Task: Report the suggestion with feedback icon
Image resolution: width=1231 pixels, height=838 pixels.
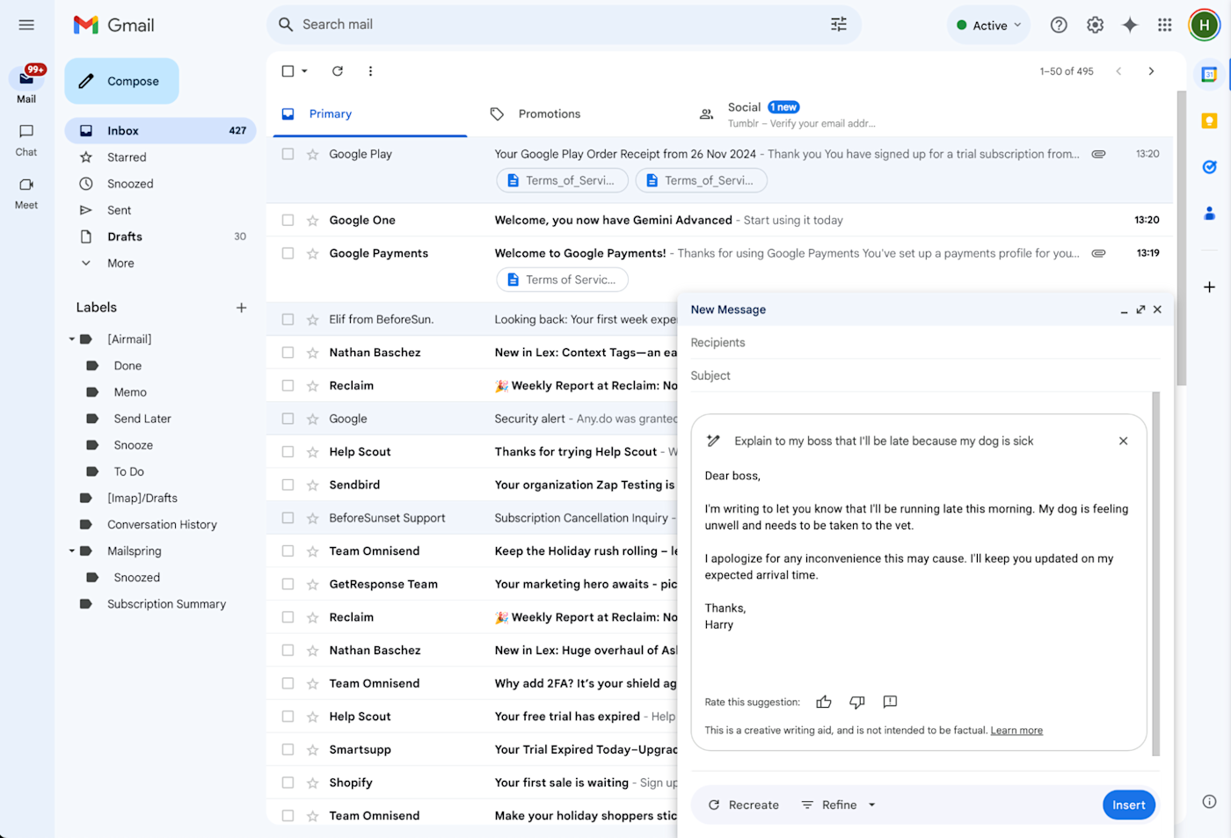Action: point(890,702)
